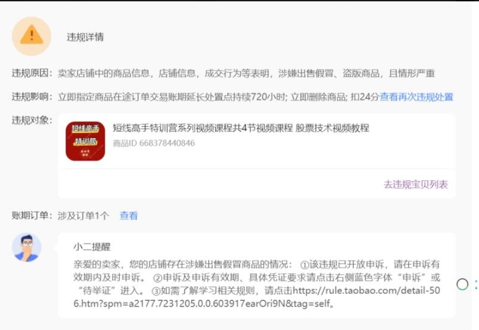479x330 pixels.
Task: Click 查看 next to 涉及订单1个
Action: [128, 216]
